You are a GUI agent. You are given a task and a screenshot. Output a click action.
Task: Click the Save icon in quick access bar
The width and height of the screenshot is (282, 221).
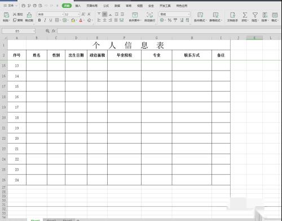click(x=24, y=6)
